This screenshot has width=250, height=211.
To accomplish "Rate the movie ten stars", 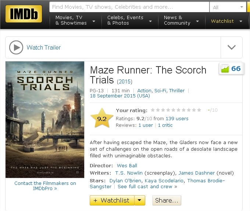I will [x=199, y=110].
